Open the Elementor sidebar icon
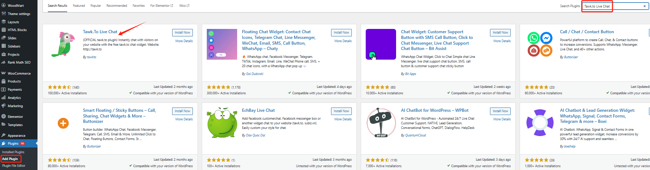Viewport: 650px width, 170px height. point(4,116)
